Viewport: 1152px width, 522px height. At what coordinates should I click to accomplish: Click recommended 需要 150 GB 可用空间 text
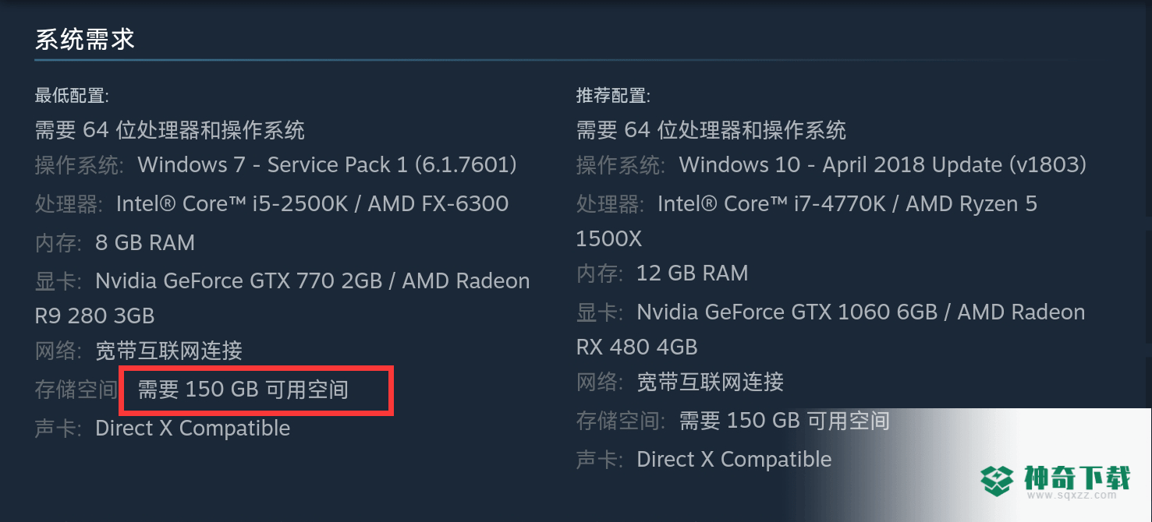[x=785, y=421]
